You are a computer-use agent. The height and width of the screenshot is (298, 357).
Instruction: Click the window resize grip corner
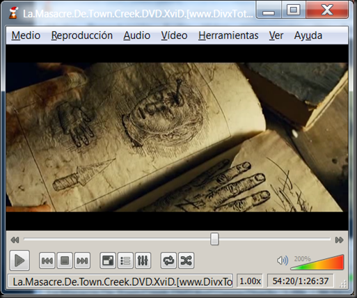point(343,283)
